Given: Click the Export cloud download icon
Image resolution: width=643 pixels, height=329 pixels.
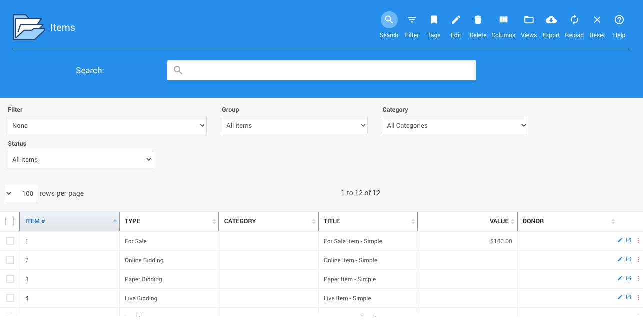Looking at the screenshot, I should tap(551, 20).
